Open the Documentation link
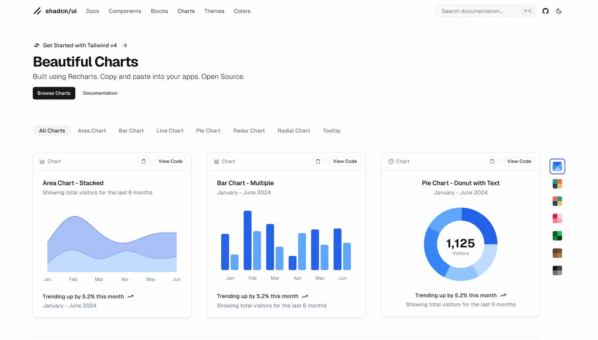The width and height of the screenshot is (598, 340). (x=100, y=93)
